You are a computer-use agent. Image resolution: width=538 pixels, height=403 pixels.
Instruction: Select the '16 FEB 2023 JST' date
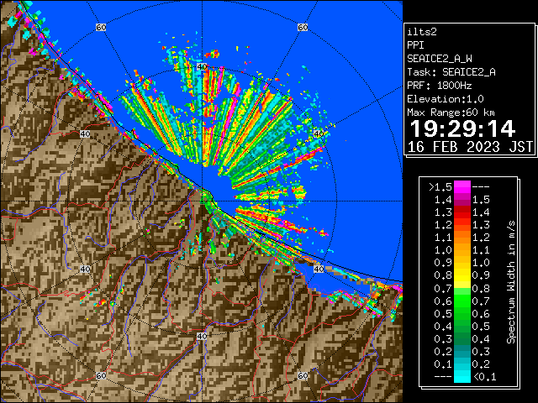click(470, 147)
